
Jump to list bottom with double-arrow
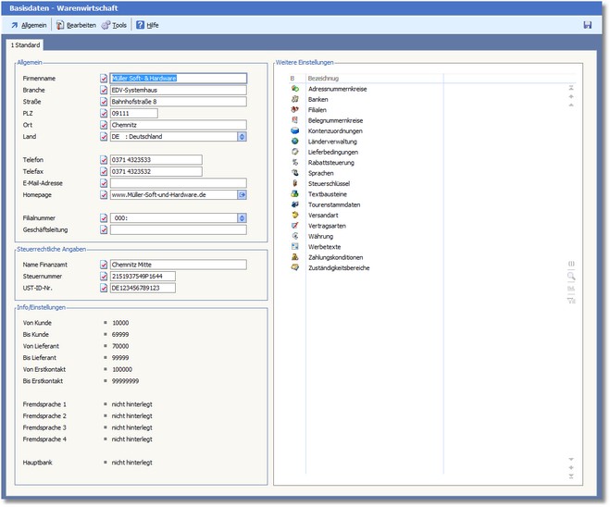click(571, 476)
